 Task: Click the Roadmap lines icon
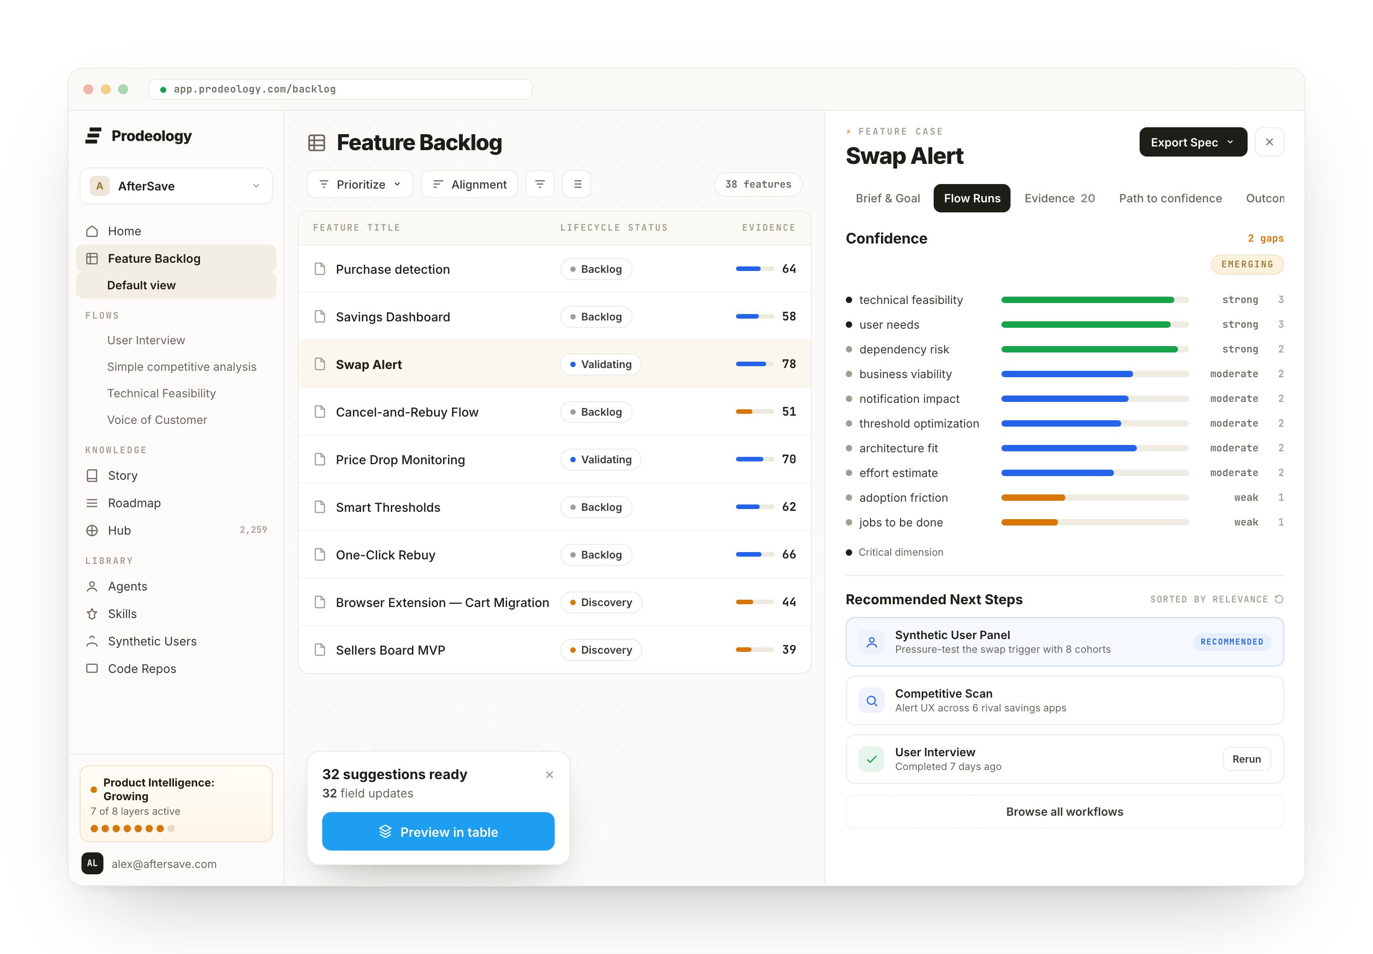coord(92,503)
